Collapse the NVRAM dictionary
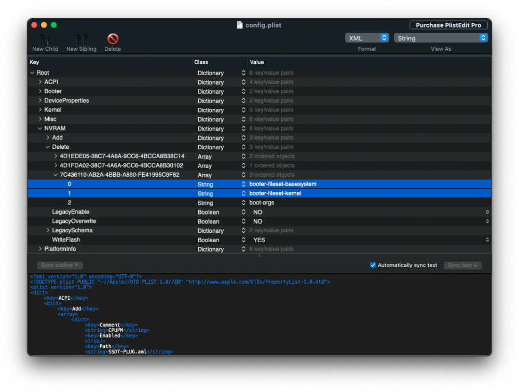This screenshot has width=519, height=392. (40, 129)
